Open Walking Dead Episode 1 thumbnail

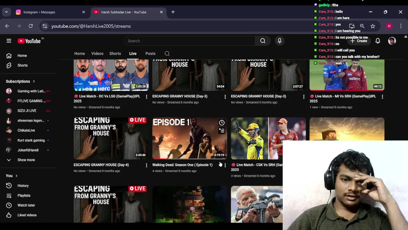click(x=190, y=138)
